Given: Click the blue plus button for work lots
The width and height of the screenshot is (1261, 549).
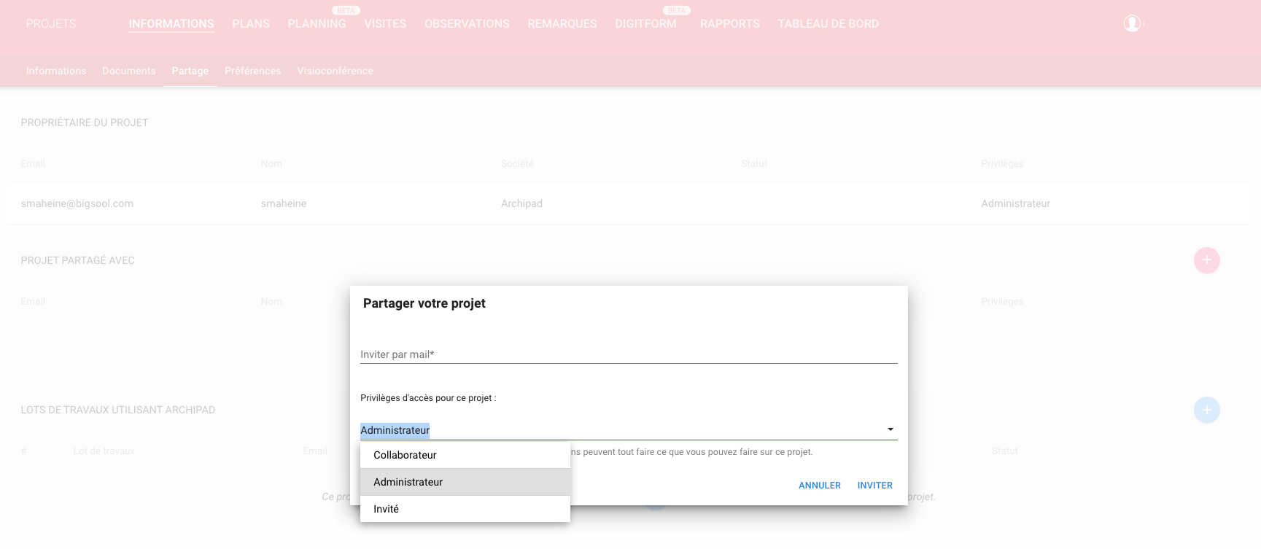Looking at the screenshot, I should [1206, 410].
